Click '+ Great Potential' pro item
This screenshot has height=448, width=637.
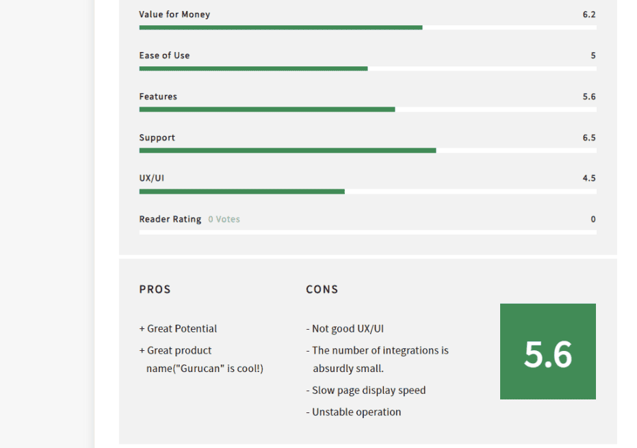[x=178, y=328]
